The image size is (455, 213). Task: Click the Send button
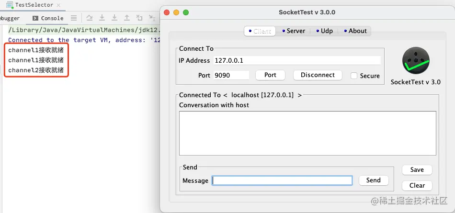[373, 180]
